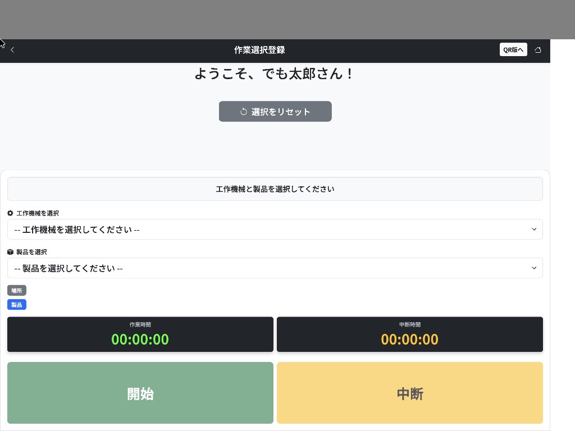
Task: Switch to the QR版へ view
Action: 513,49
